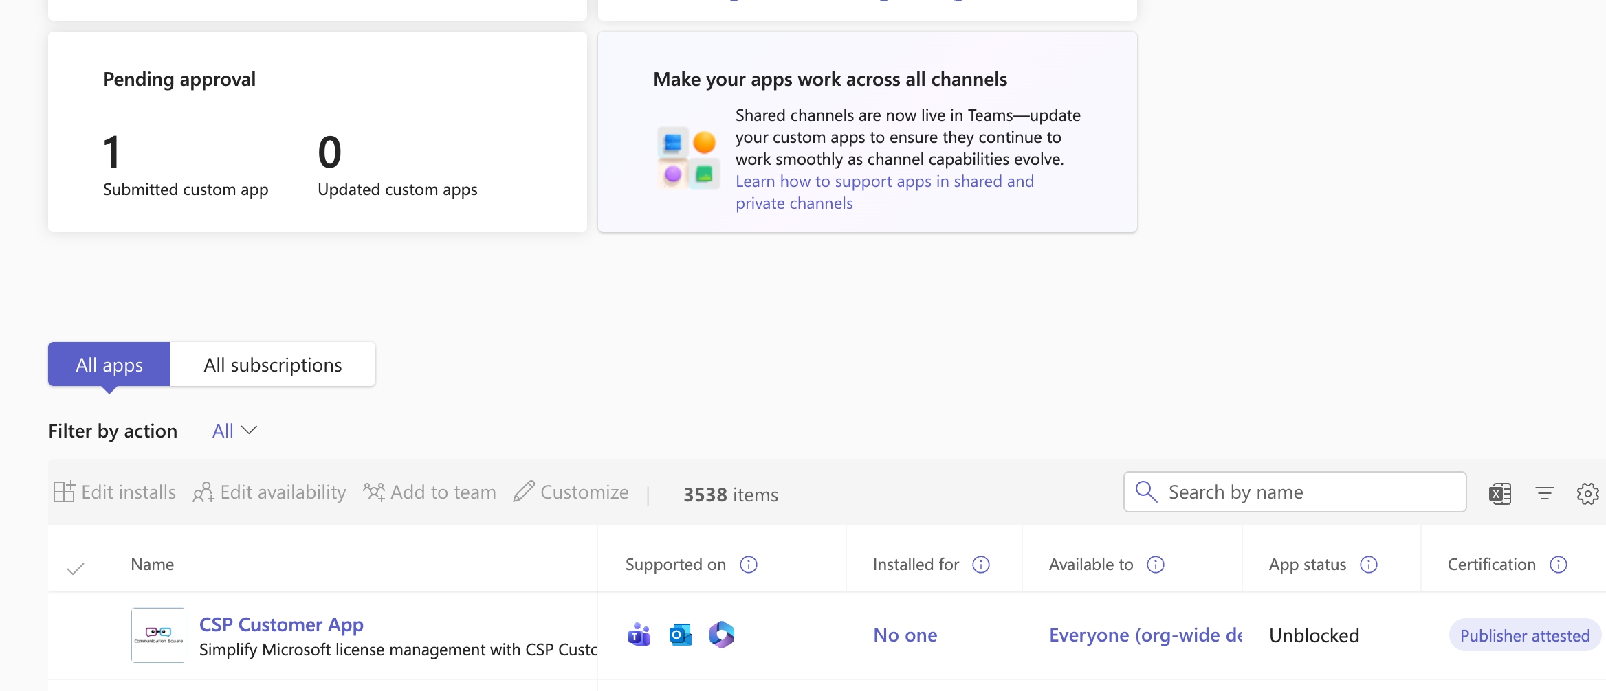Click the Available to info icon
The height and width of the screenshot is (691, 1606).
click(x=1156, y=565)
